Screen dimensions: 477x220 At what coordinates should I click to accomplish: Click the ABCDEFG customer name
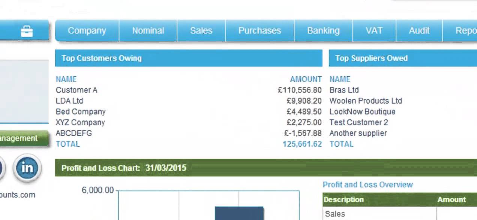point(74,134)
